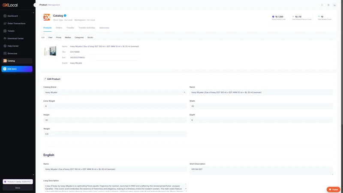Click the Products in catalog counter badge
Screen dimensions: 343x193
pyautogui.click(x=18, y=181)
